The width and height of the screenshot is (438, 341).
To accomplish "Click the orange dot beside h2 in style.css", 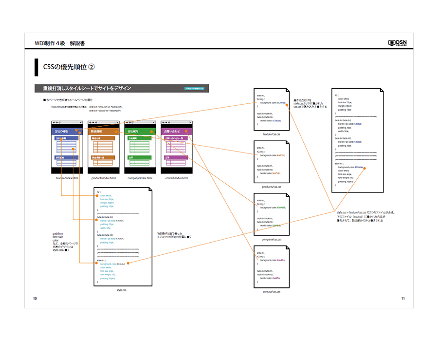I will click(97, 195).
